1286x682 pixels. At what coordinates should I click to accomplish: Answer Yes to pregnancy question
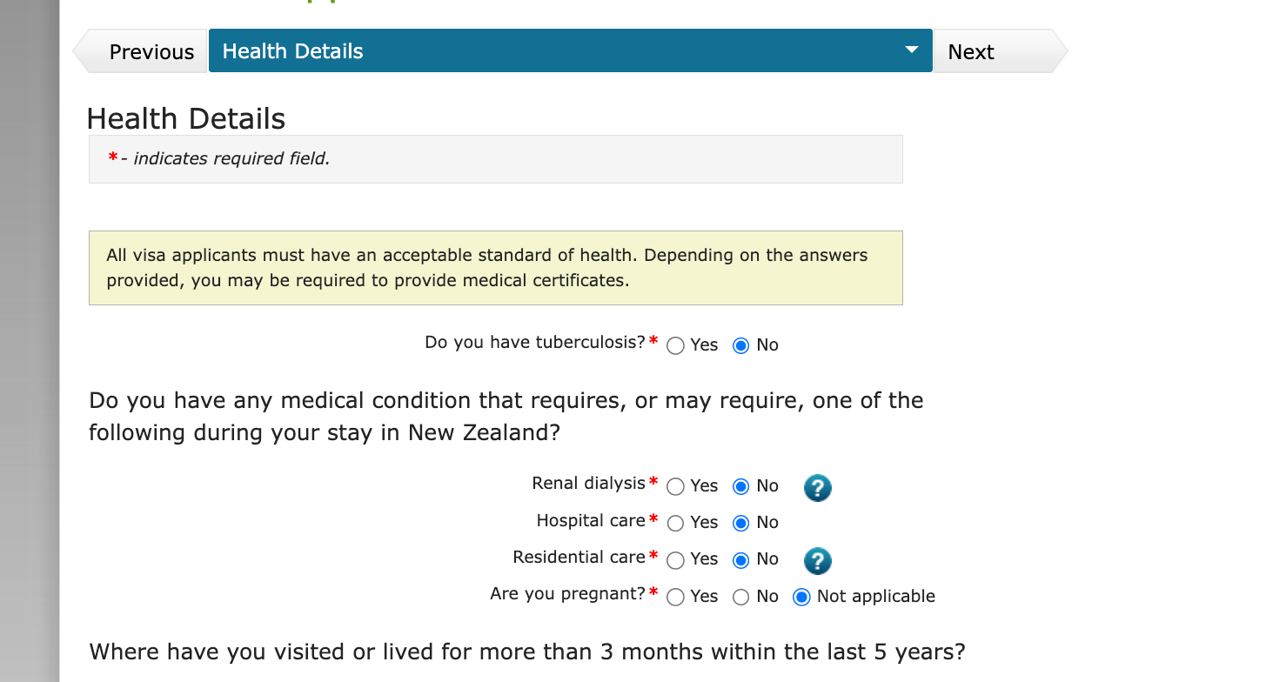point(675,598)
